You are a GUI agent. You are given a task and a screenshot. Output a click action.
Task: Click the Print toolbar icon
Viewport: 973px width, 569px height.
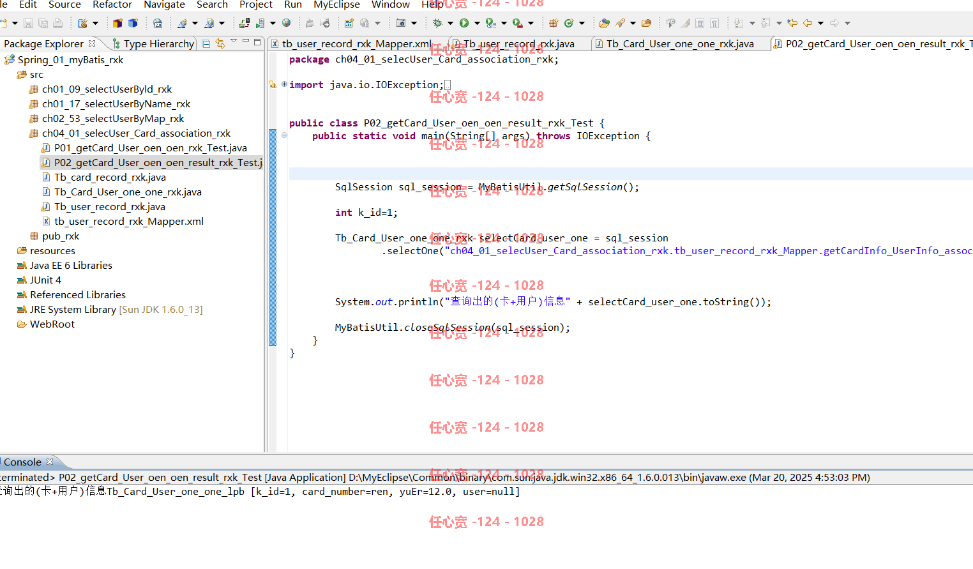(57, 24)
